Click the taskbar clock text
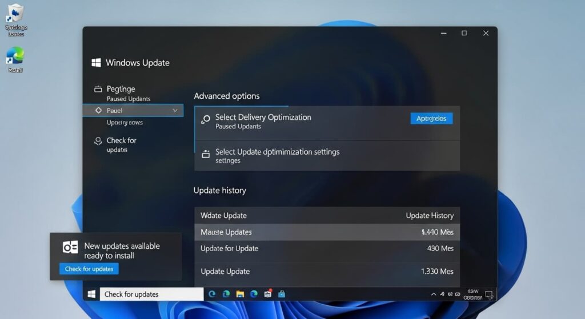585x319 pixels. pyautogui.click(x=472, y=294)
